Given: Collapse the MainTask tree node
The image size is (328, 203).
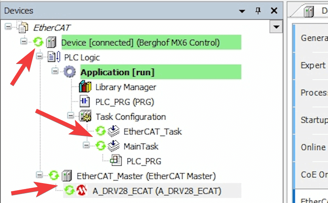Looking at the screenshot, I should pos(86,145).
